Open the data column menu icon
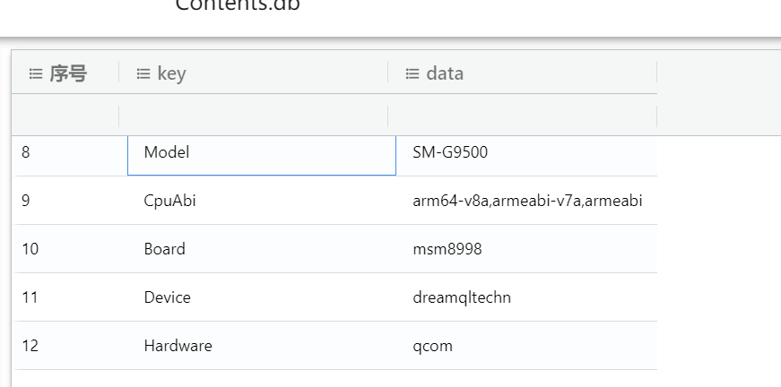Image resolution: width=781 pixels, height=387 pixels. 412,74
